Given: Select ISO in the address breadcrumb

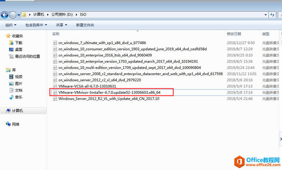Looking at the screenshot, I should (83, 15).
